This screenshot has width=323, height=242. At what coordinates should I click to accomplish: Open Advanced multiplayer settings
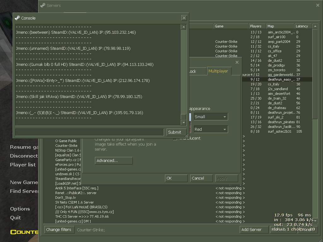(114, 160)
